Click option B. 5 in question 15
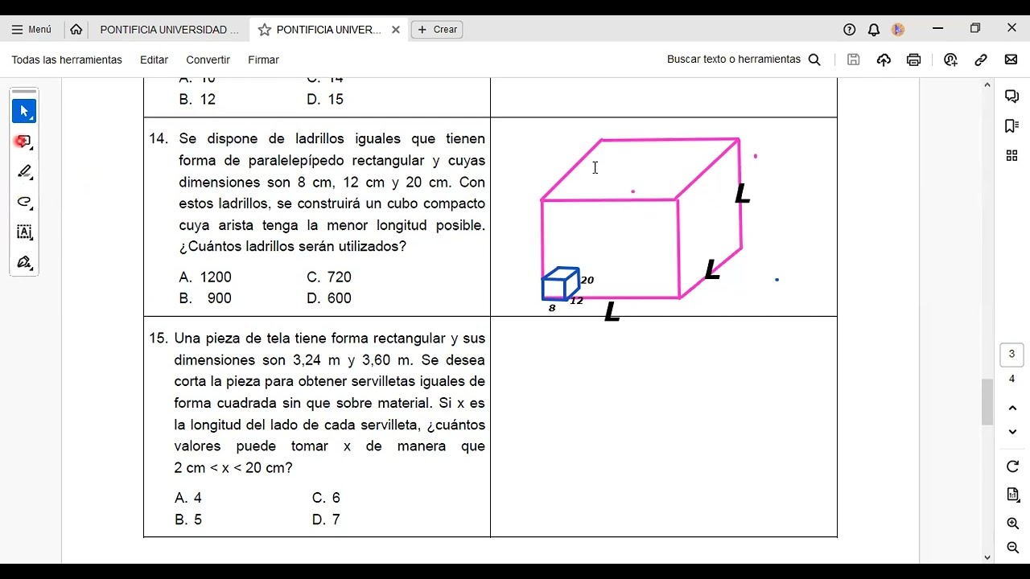This screenshot has width=1030, height=579. [x=188, y=519]
